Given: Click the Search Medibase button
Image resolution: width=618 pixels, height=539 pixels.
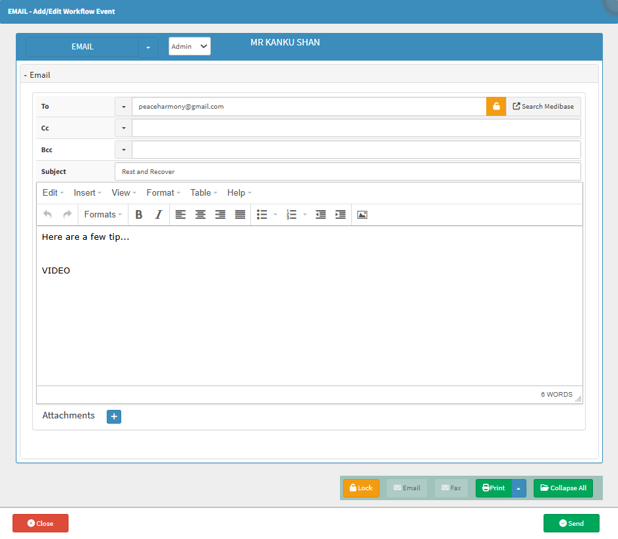Looking at the screenshot, I should [544, 107].
